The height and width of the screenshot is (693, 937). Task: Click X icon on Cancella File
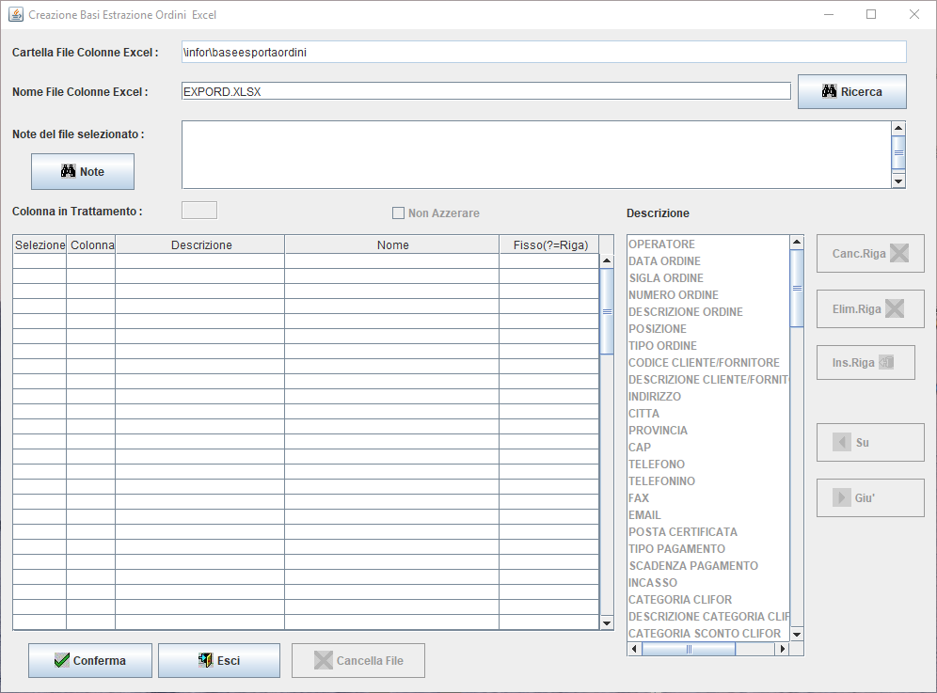[324, 660]
